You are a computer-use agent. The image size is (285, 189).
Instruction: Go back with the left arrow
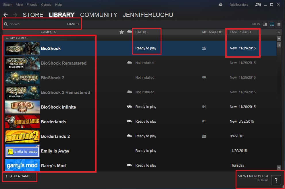[x=6, y=15]
